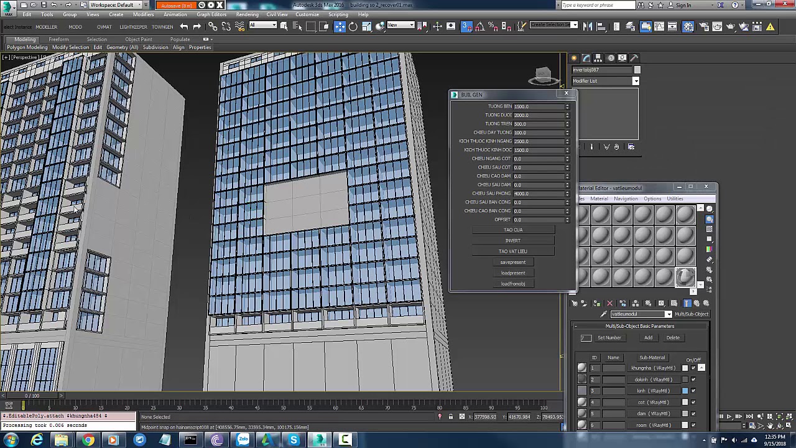Click the Select and Link tool

click(213, 27)
